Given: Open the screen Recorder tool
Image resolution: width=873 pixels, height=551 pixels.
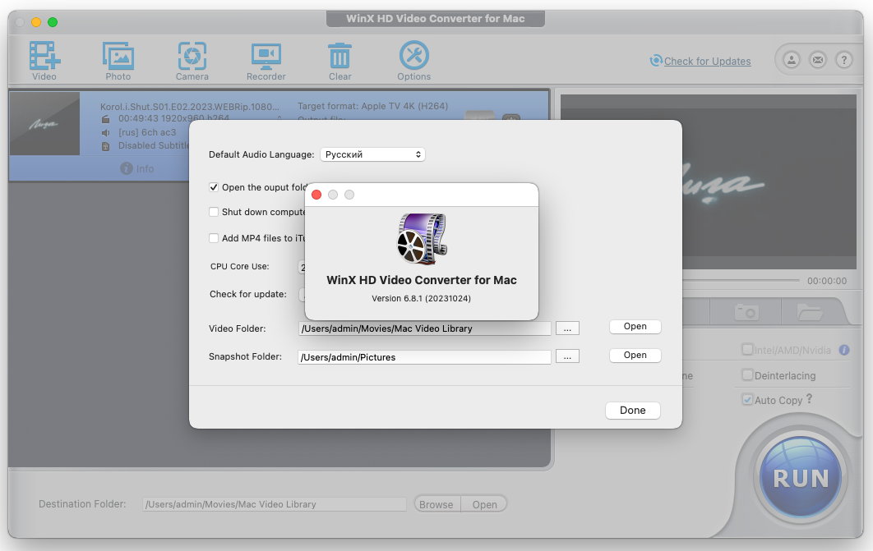Looking at the screenshot, I should tap(266, 61).
